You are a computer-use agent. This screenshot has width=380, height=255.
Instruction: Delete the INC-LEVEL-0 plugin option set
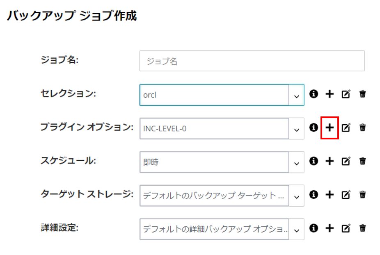[x=362, y=127]
